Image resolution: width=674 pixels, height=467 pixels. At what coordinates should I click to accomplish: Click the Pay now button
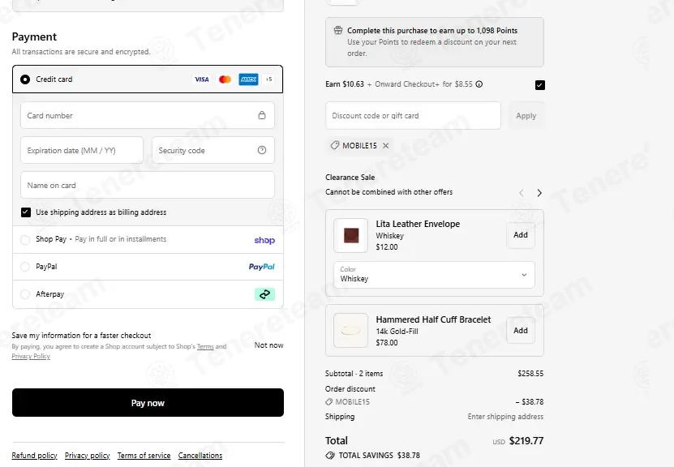click(x=148, y=403)
